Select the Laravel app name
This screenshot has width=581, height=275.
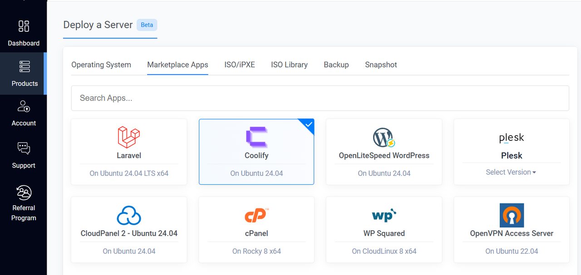(129, 155)
